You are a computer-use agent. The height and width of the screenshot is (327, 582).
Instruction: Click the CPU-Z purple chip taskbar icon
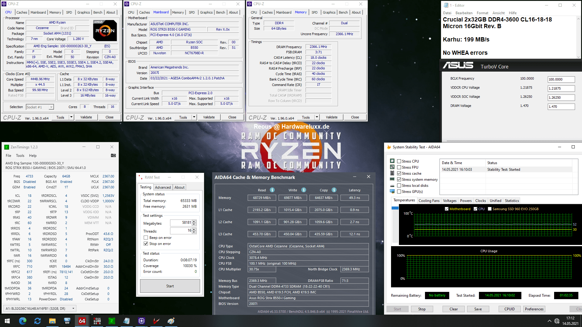142,321
